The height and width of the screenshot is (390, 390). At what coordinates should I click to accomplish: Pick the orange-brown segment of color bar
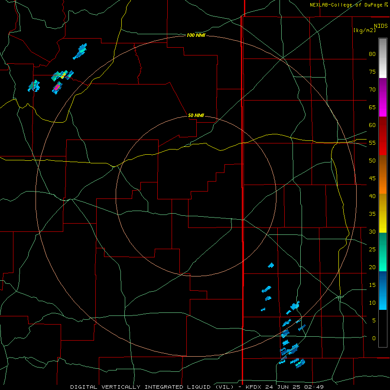383,174
